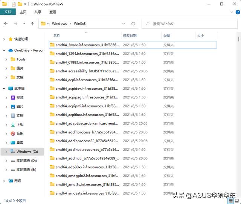Sort by the 修改日期 column header

[130, 35]
